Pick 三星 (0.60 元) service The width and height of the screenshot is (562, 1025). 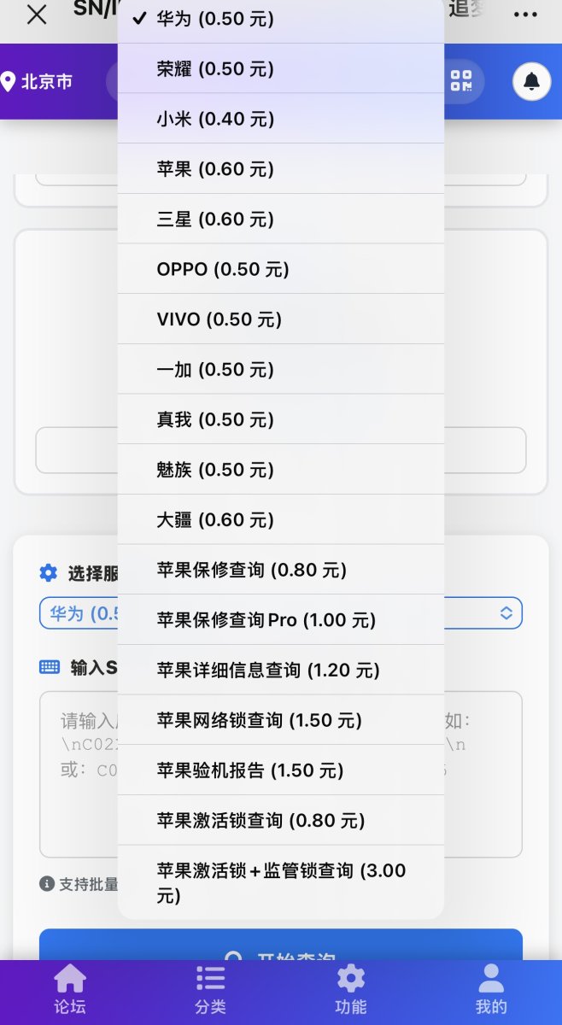coord(215,220)
